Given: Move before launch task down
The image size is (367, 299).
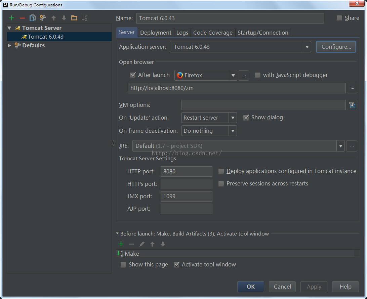Looking at the screenshot, I should point(163,244).
